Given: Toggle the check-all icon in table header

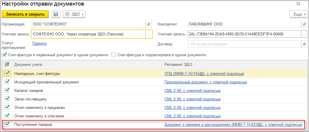Looking at the screenshot, I should coord(7,64).
